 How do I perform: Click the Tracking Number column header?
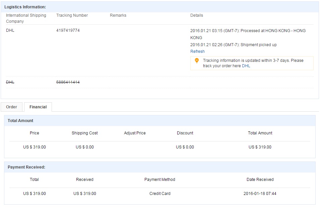(x=72, y=15)
